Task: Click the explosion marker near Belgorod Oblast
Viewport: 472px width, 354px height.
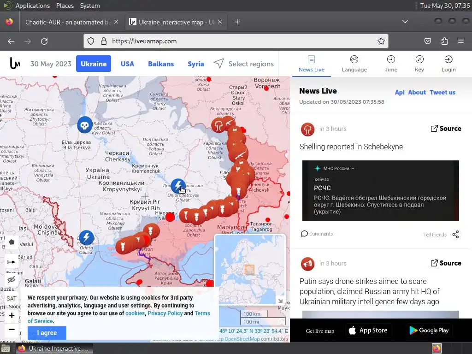Action: click(218, 125)
